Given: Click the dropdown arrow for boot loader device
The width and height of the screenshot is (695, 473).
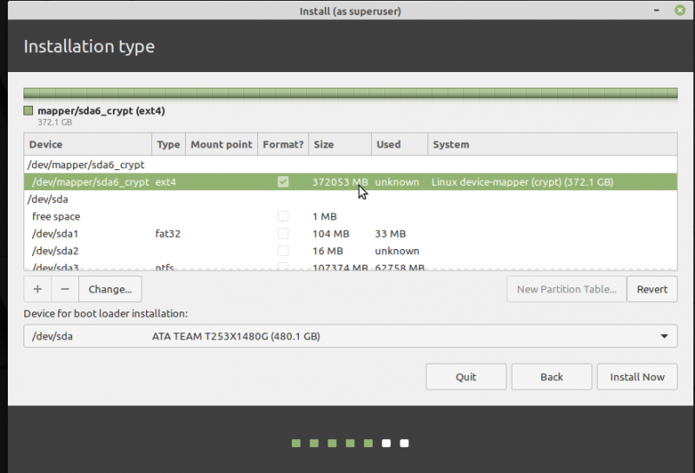Looking at the screenshot, I should tap(665, 336).
